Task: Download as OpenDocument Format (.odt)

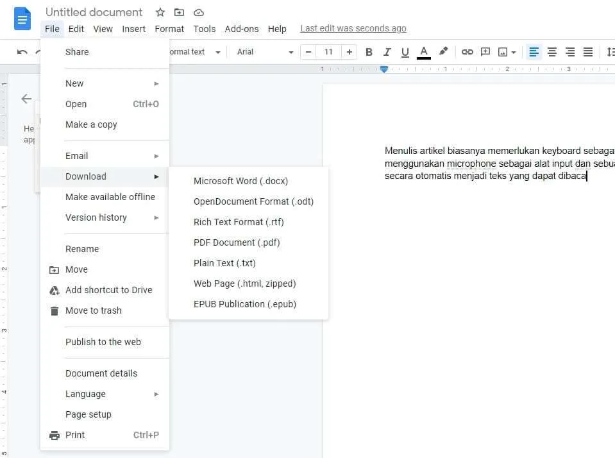Action: click(x=249, y=201)
